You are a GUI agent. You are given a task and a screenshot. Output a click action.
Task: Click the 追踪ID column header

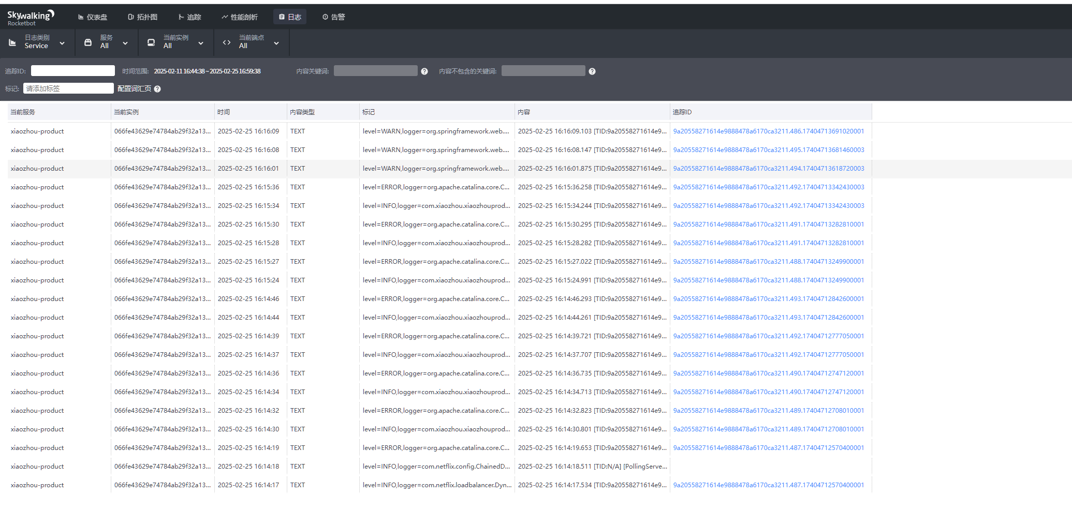[771, 112]
